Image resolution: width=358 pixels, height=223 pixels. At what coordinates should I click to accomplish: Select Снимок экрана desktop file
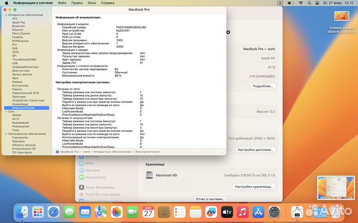click(x=342, y=22)
